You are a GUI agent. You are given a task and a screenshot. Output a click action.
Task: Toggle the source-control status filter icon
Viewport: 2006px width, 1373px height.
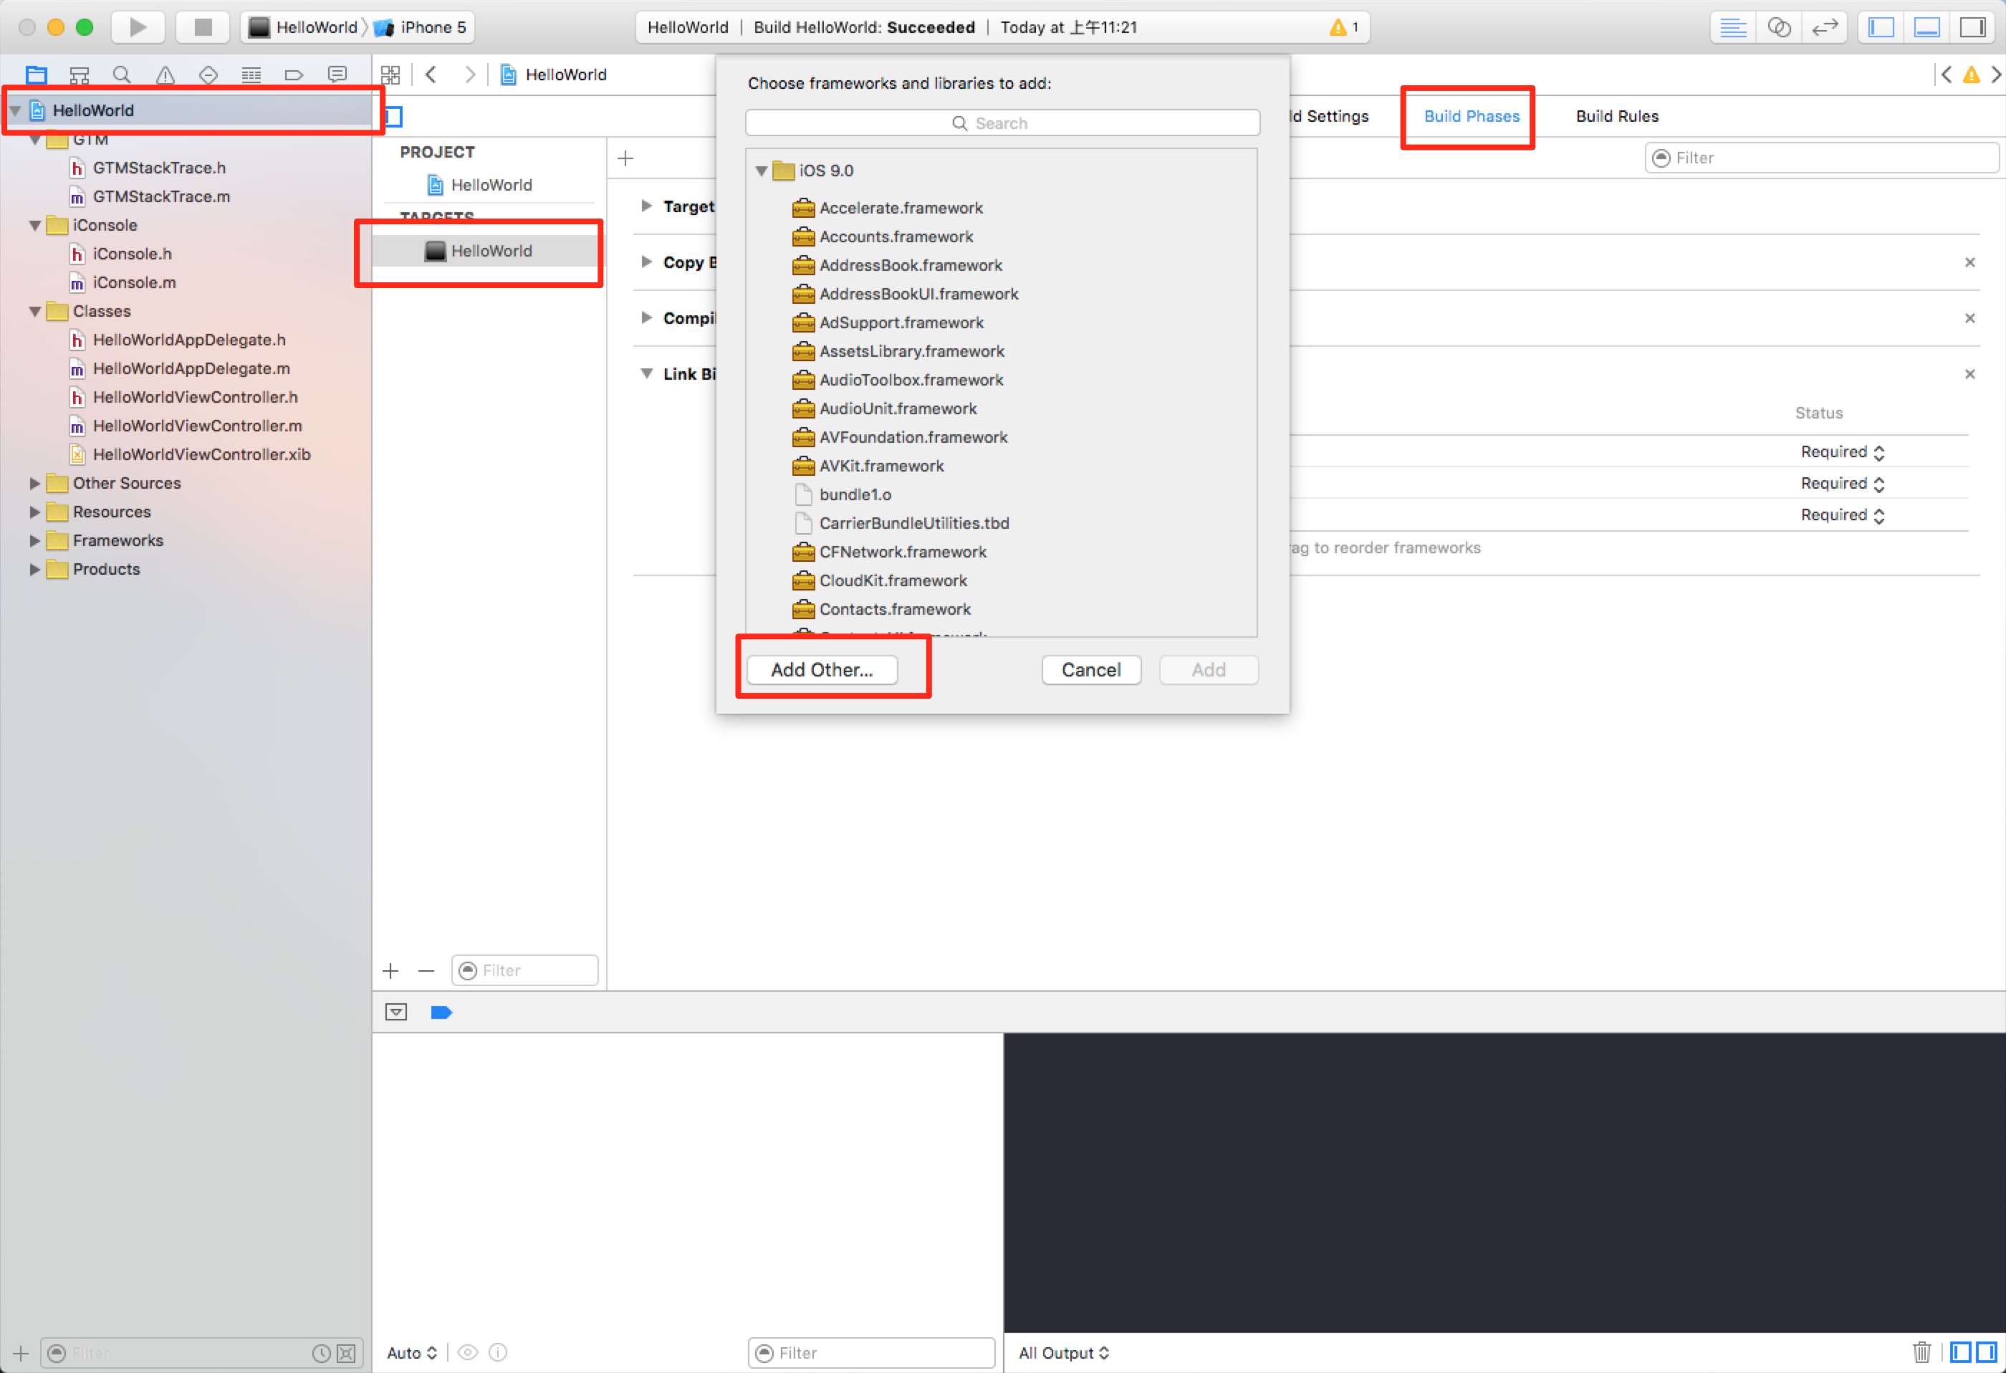click(x=346, y=1353)
